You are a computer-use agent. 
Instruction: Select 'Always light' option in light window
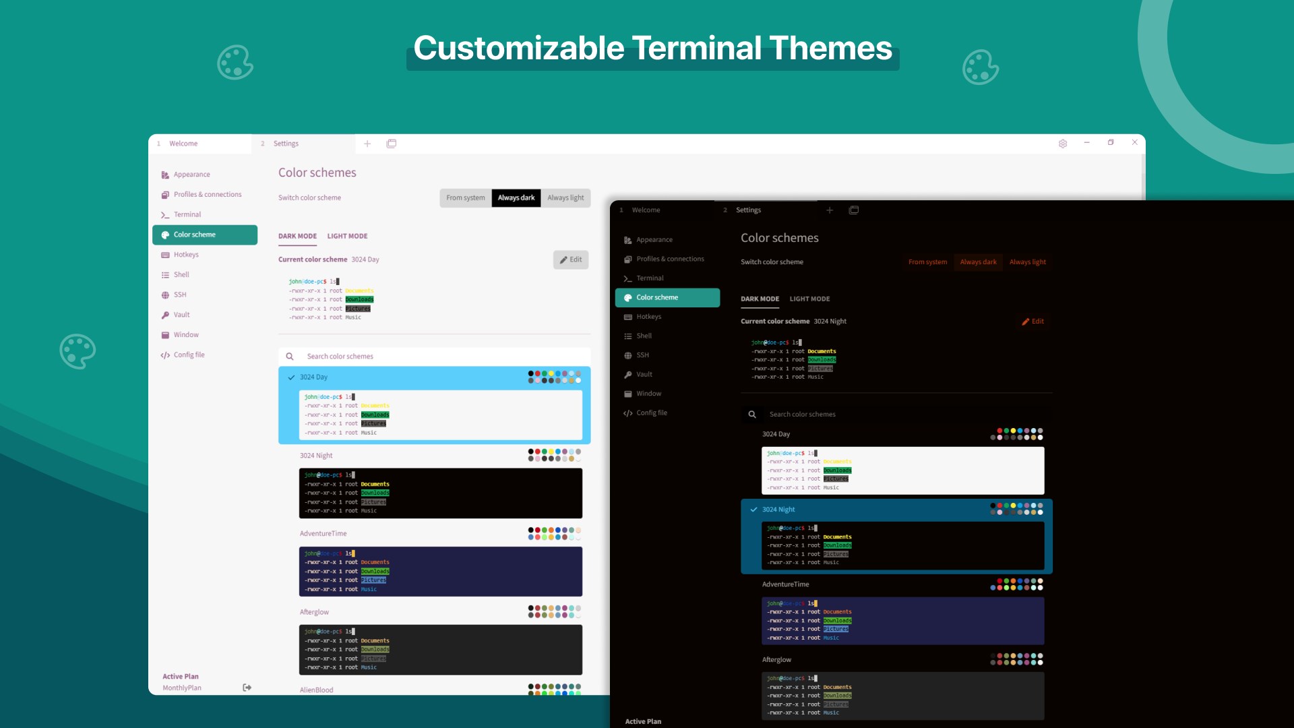coord(565,198)
